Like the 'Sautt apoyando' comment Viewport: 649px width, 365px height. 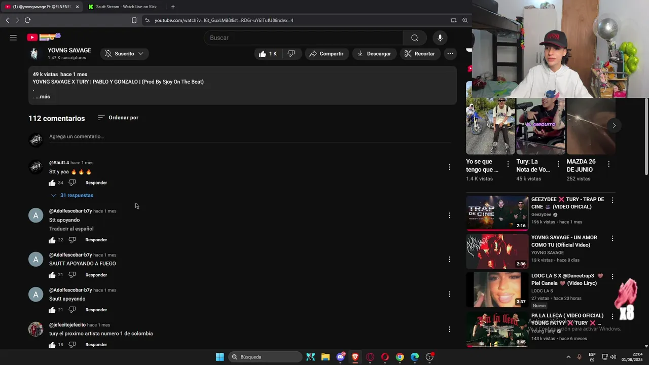(x=52, y=310)
